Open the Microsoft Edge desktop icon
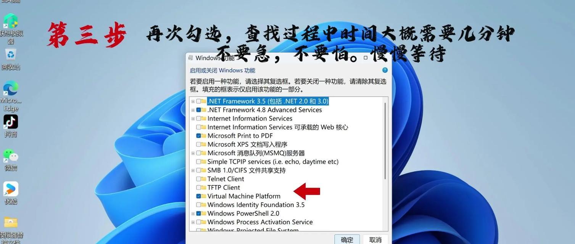 (x=11, y=96)
